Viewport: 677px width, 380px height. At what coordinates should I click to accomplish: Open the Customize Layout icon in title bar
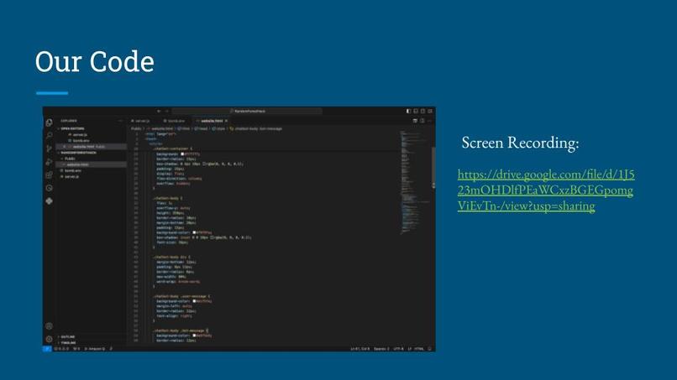click(430, 112)
